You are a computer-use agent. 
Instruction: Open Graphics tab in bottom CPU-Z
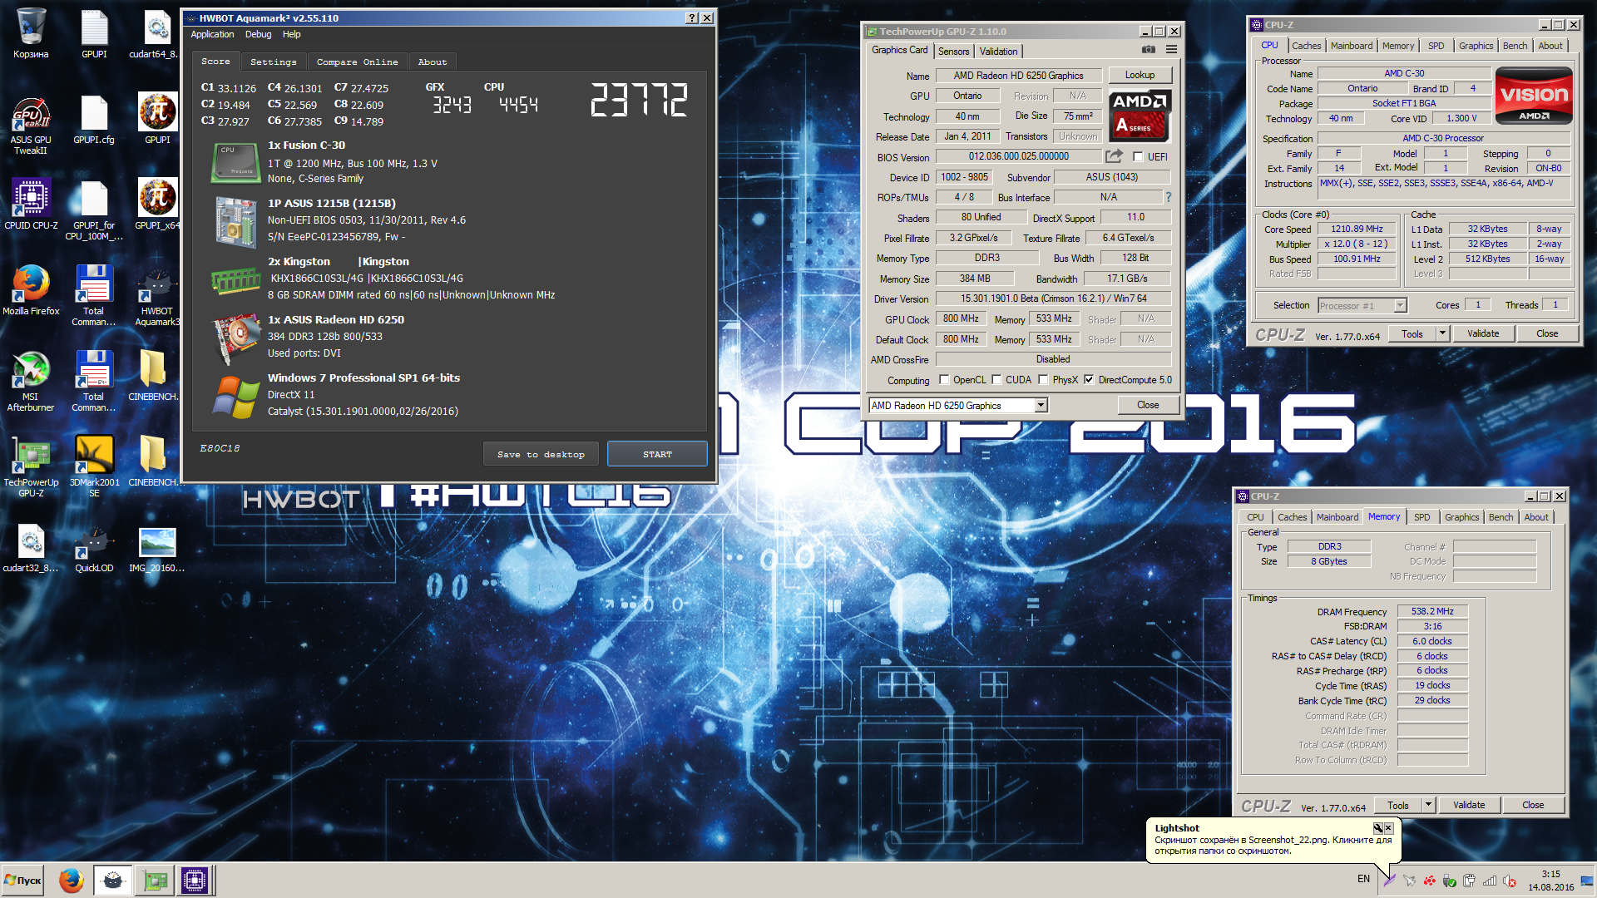click(1461, 517)
